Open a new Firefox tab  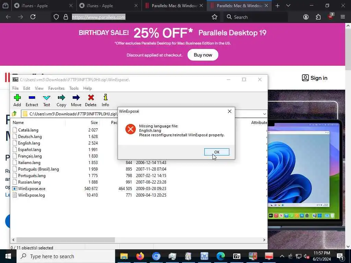[x=278, y=5]
